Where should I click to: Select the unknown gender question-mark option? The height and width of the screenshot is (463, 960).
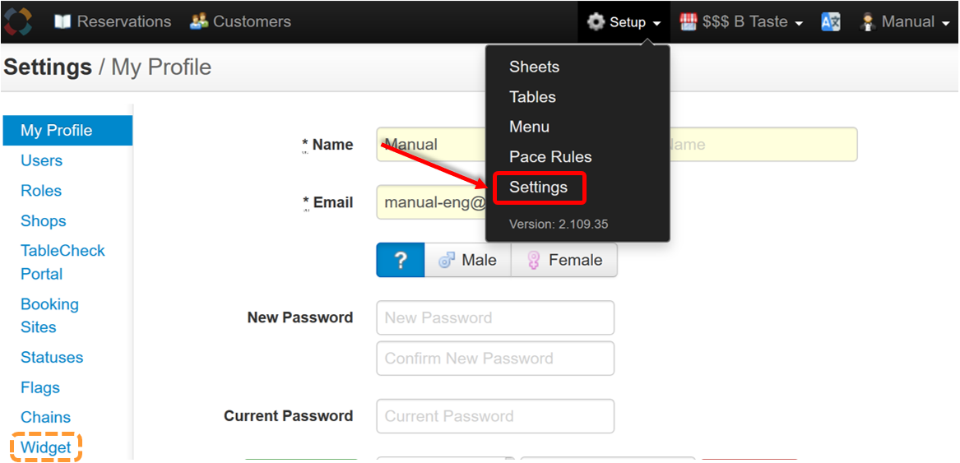(x=401, y=261)
